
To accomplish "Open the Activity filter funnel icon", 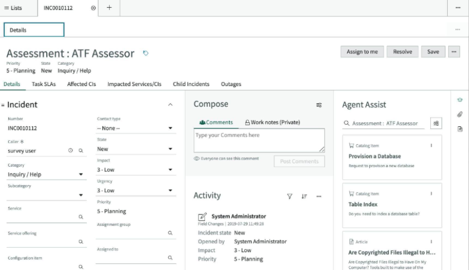I will (290, 196).
